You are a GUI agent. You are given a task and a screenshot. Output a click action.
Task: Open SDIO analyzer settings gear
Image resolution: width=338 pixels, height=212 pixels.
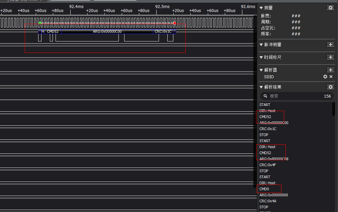pyautogui.click(x=325, y=77)
